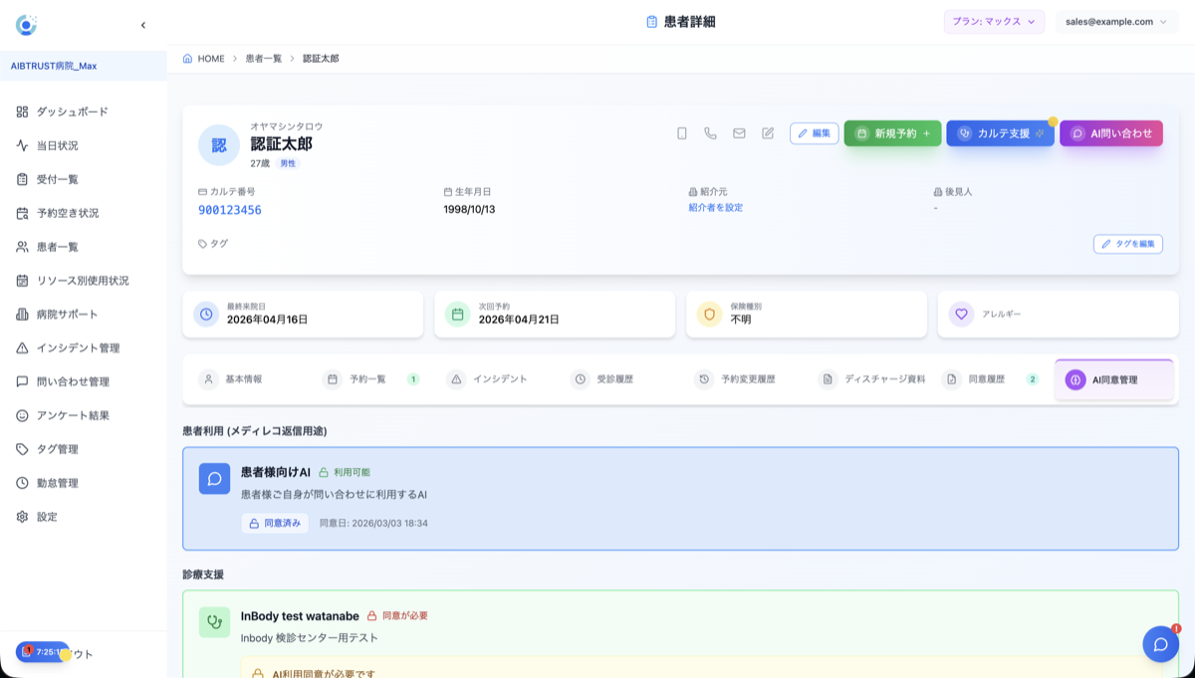
Task: Click the 紹介者を設定 link
Action: coord(715,208)
